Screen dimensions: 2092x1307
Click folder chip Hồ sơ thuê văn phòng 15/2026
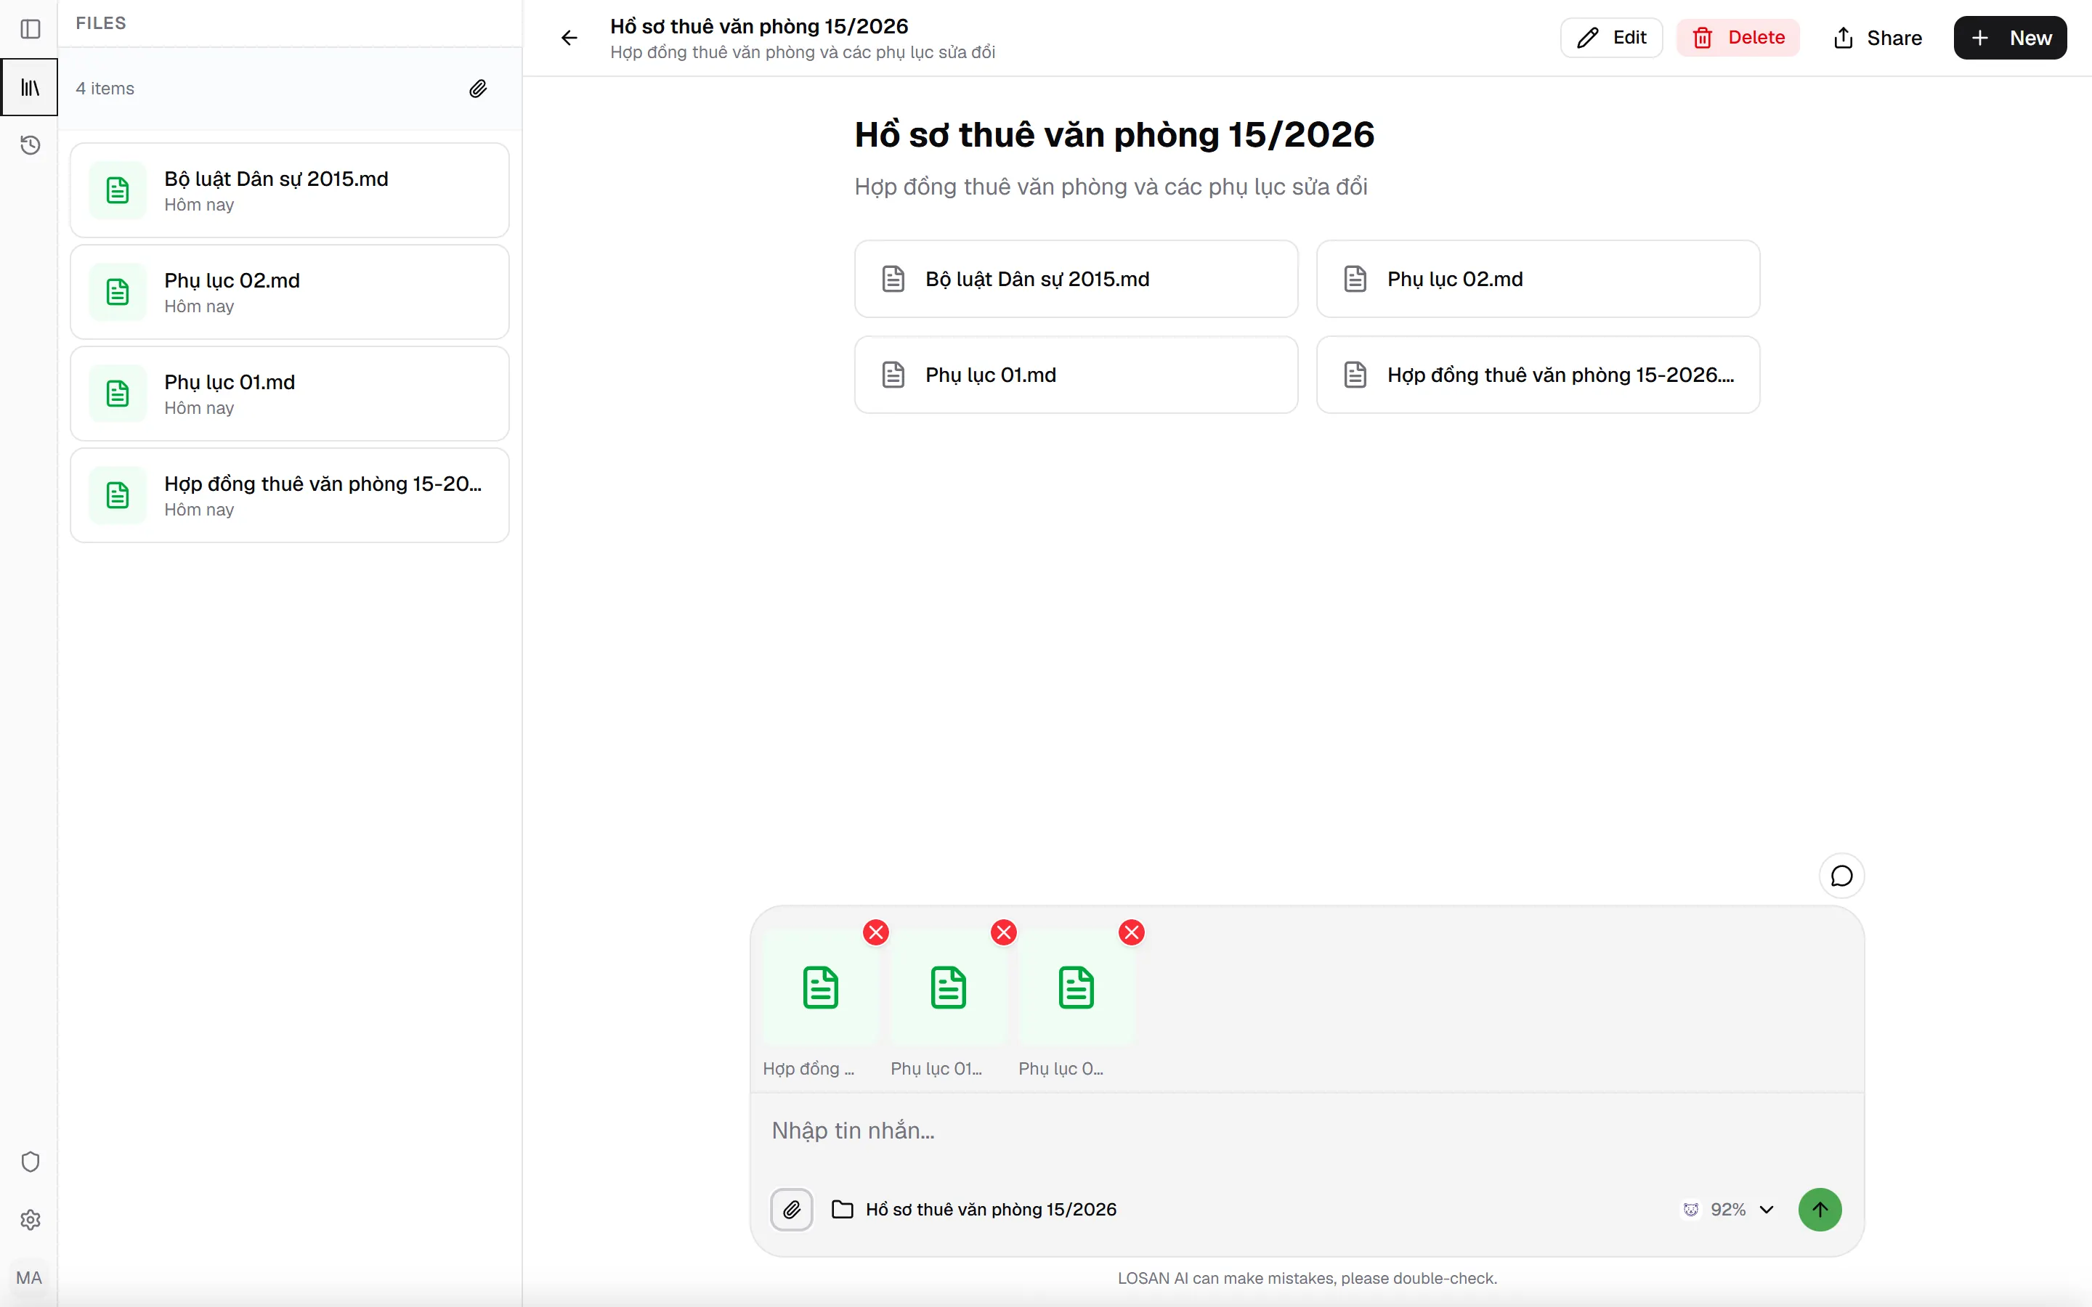click(974, 1209)
